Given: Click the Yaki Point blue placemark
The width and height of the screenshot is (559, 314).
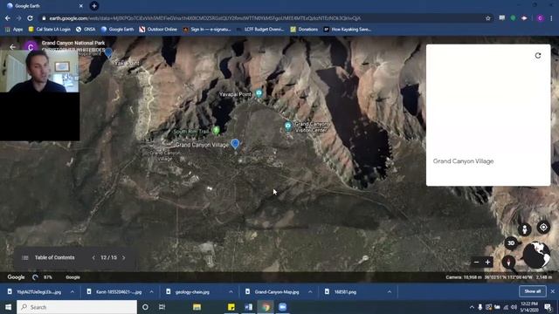Looking at the screenshot, I should [108, 53].
